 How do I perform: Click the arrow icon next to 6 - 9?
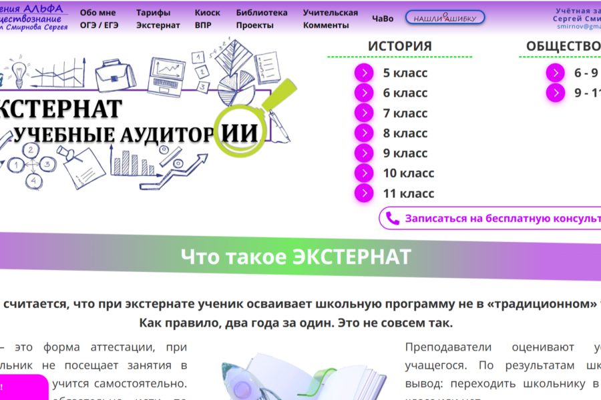tap(555, 73)
